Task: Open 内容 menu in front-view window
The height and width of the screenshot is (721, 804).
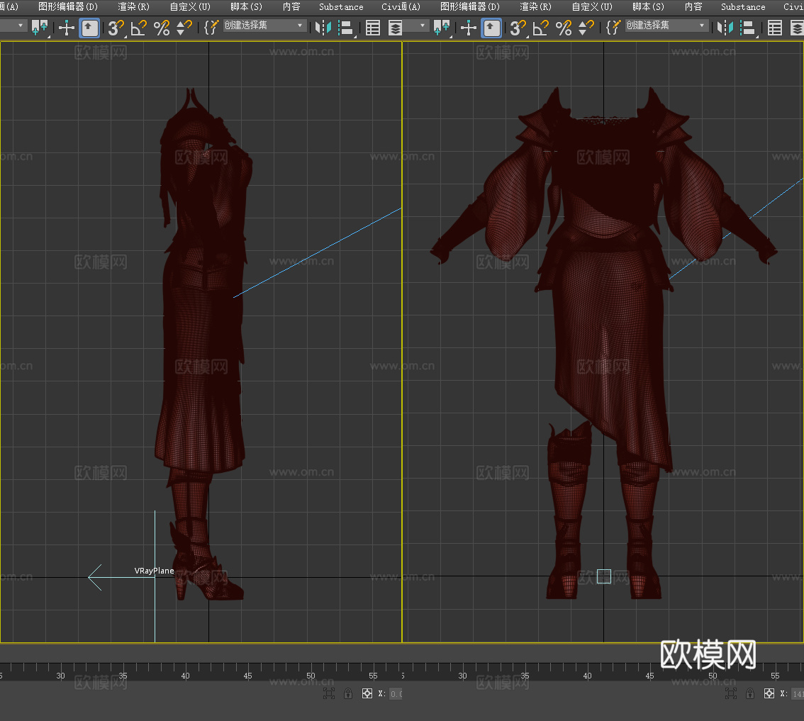Action: (693, 6)
